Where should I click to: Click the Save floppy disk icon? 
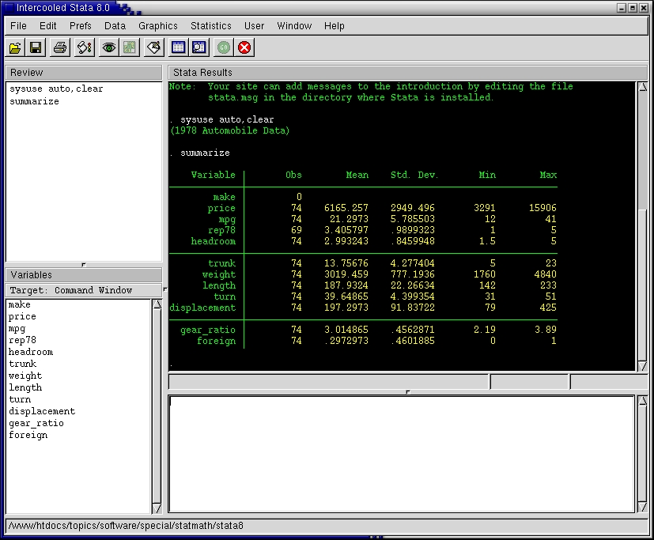pos(36,47)
